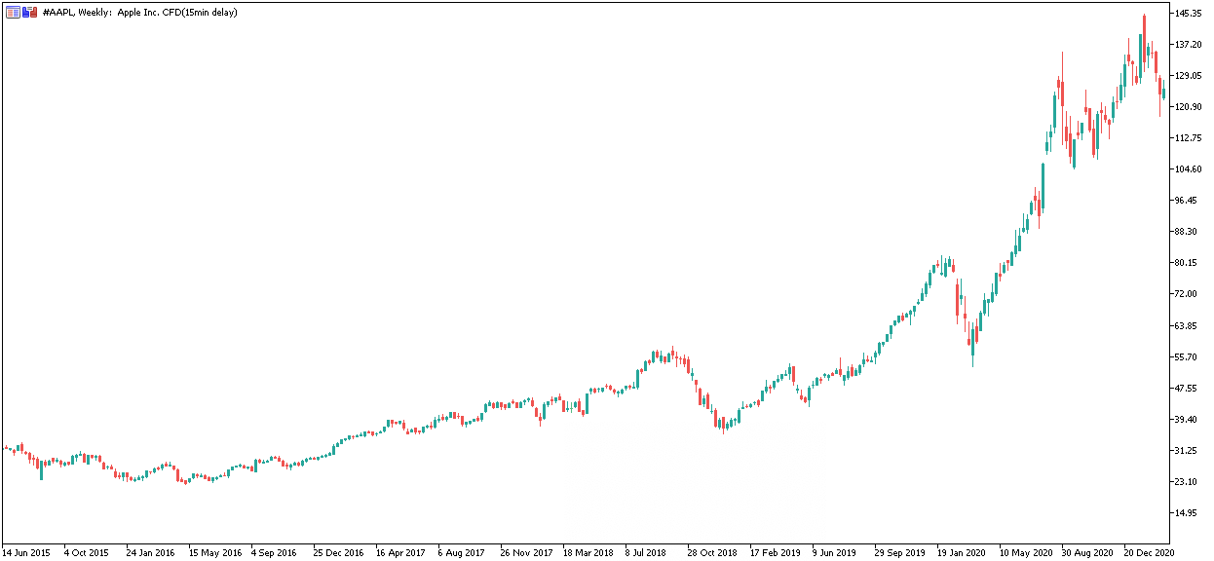Click the 29 Sep 2019 date label
1214x561 pixels.
coord(900,551)
